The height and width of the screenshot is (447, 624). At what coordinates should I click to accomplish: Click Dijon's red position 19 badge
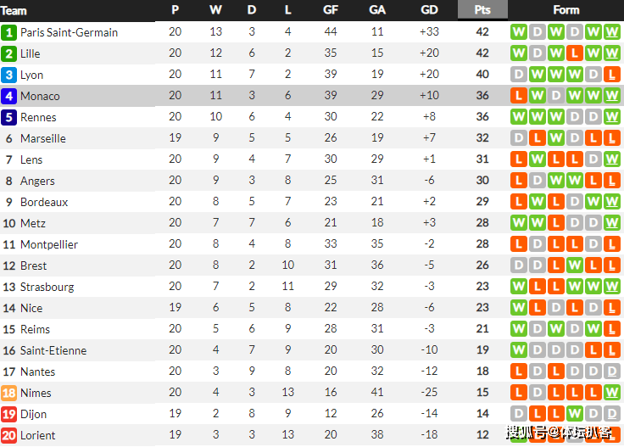(8, 414)
